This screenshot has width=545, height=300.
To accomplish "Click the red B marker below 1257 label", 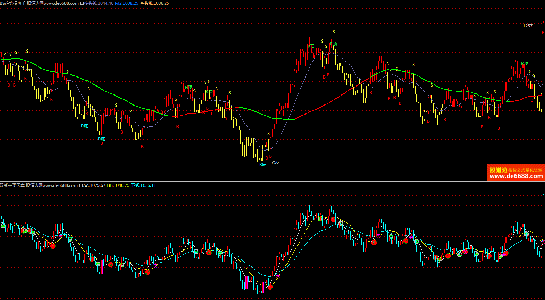I will point(543,33).
